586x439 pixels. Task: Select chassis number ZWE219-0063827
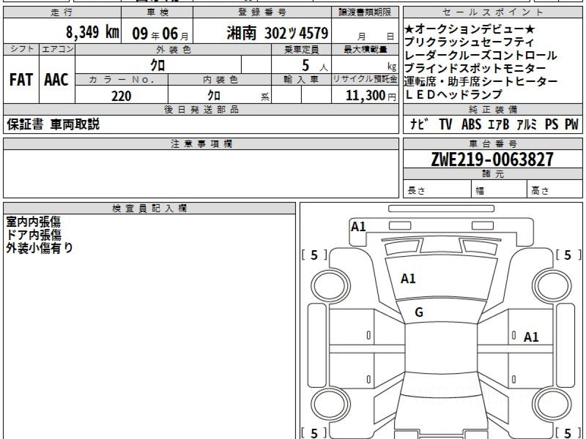click(x=492, y=160)
